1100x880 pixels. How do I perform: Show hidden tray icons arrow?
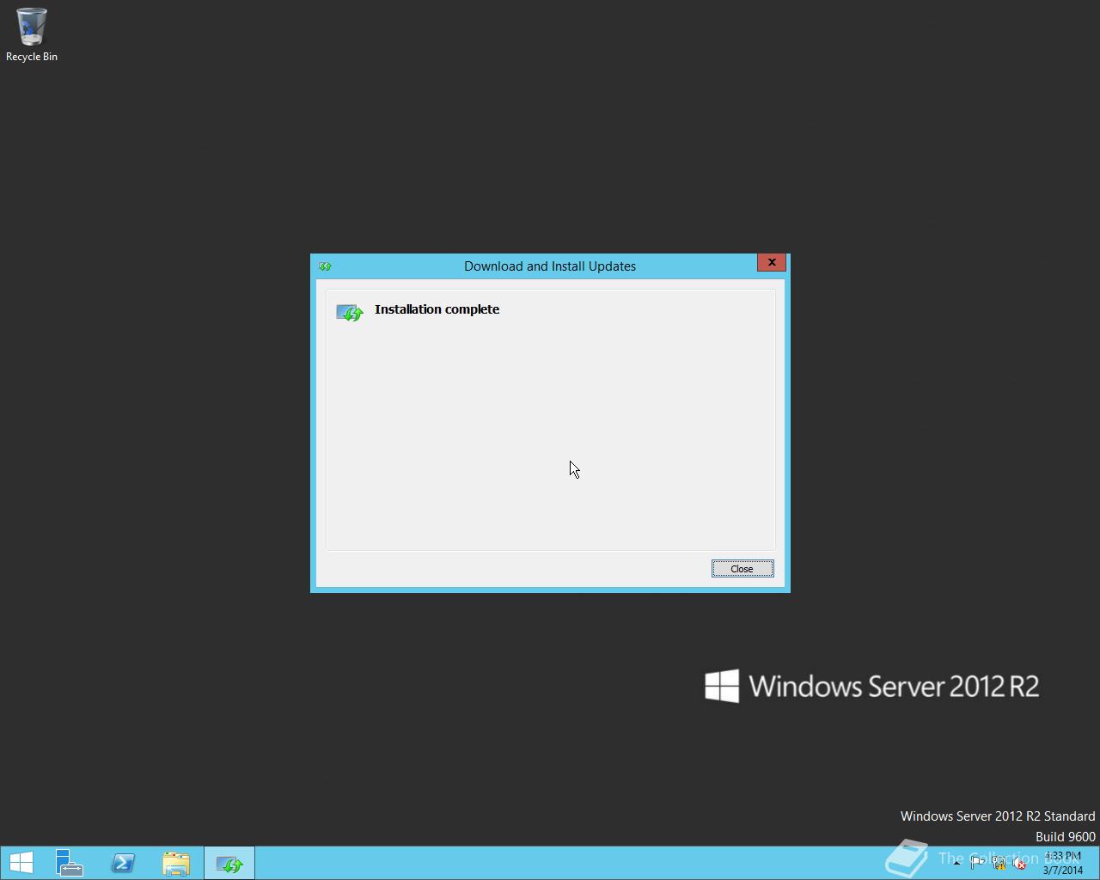[956, 863]
